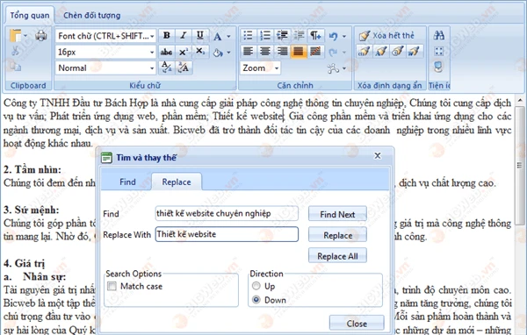This screenshot has height=335, width=527.
Task: Switch to the Find tab
Action: pos(127,182)
